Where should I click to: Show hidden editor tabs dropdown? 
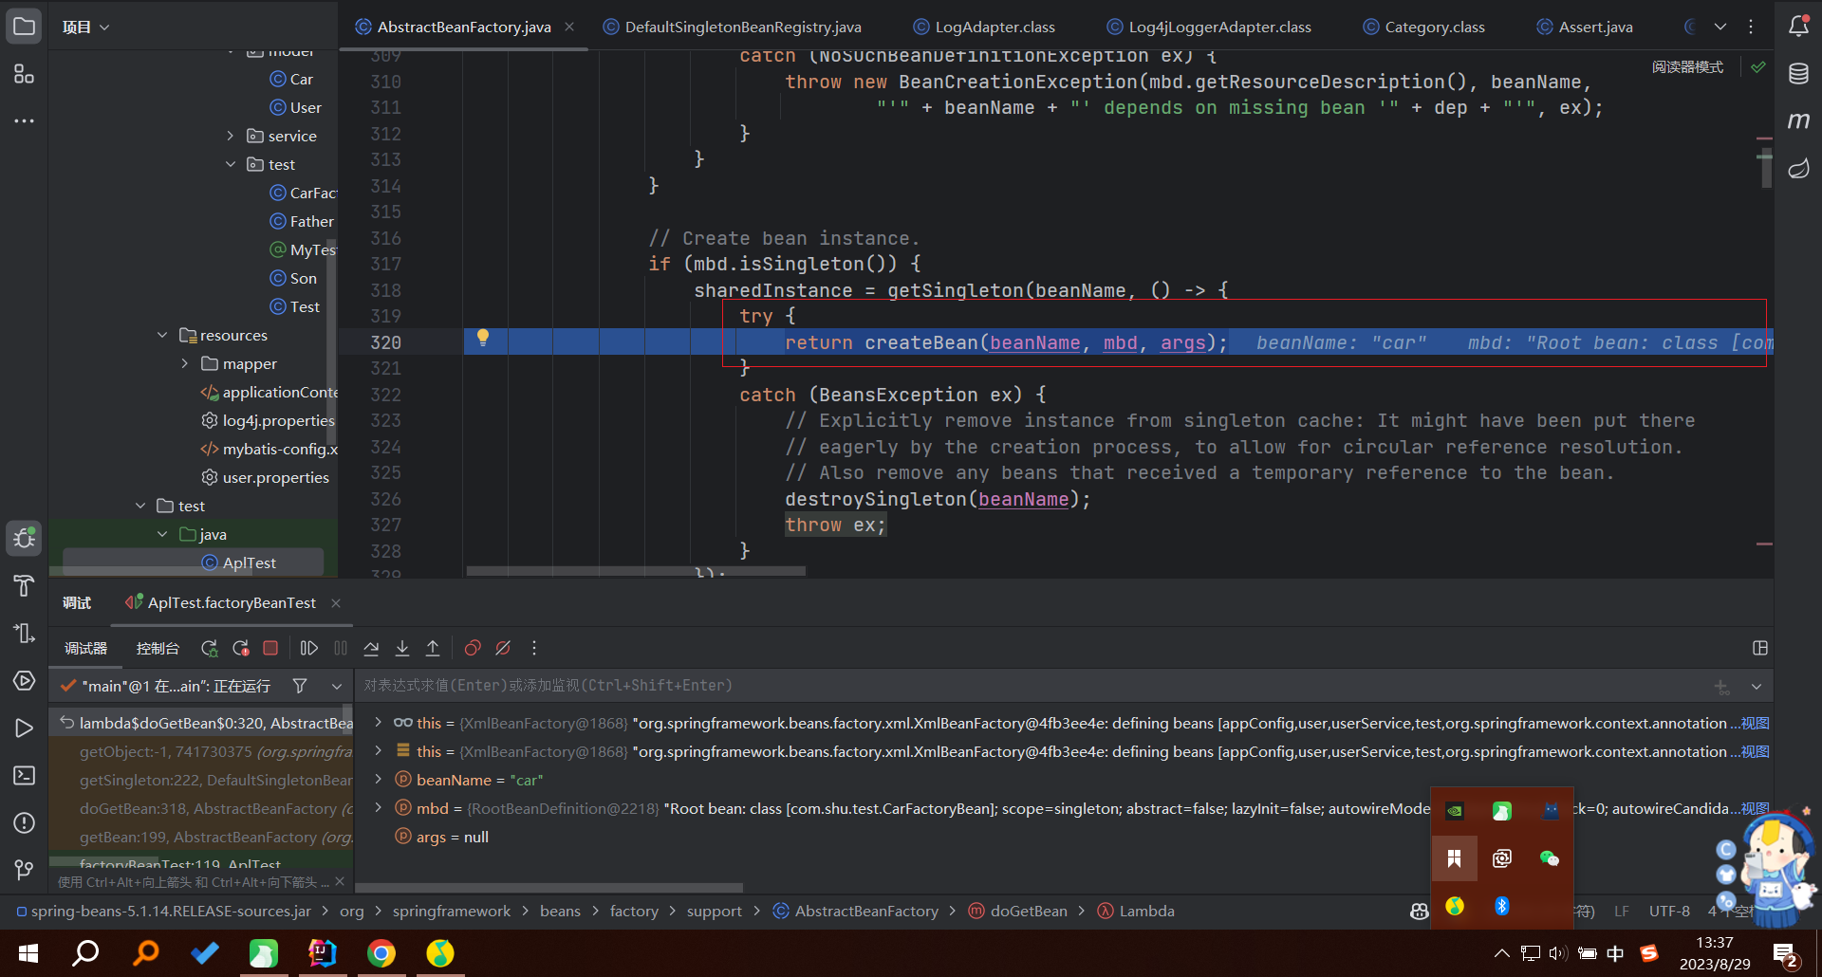click(x=1720, y=27)
